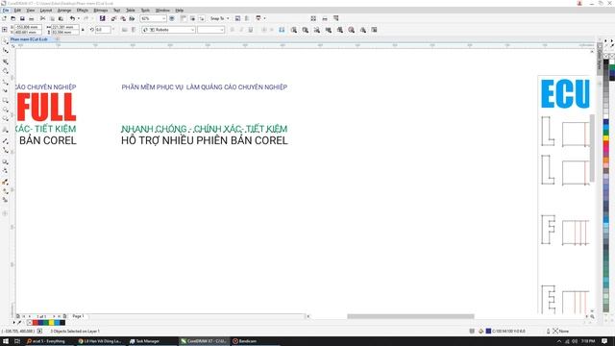Open the Arrange menu
Screen dimensions: 615x346
tap(64, 11)
